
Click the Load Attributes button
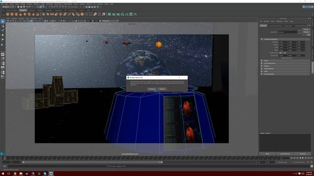(x=285, y=154)
